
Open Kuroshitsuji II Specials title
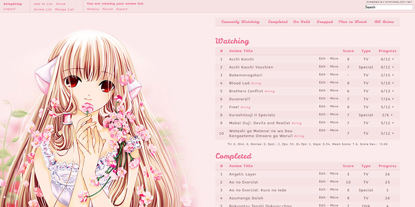click(x=252, y=115)
